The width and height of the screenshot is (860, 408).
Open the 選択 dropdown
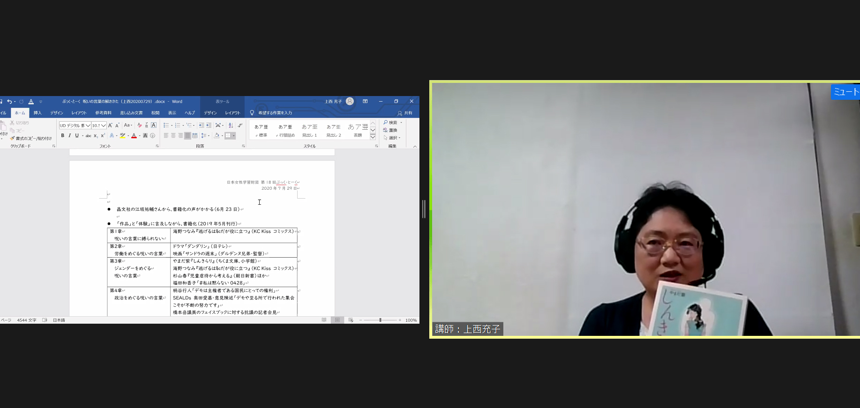point(392,138)
